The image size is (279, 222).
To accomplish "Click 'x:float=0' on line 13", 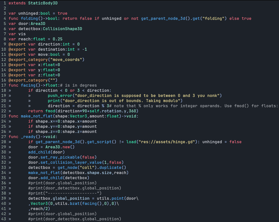I will coord(49,65).
